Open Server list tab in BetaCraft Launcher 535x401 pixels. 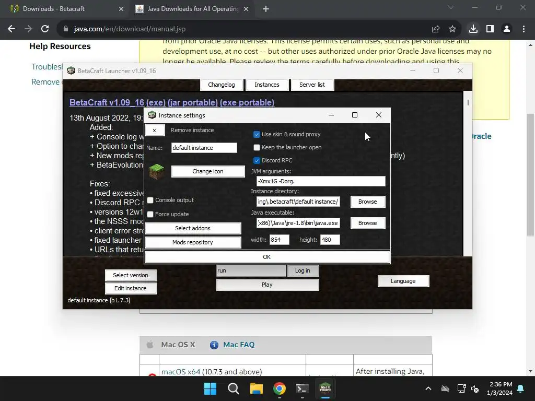312,85
